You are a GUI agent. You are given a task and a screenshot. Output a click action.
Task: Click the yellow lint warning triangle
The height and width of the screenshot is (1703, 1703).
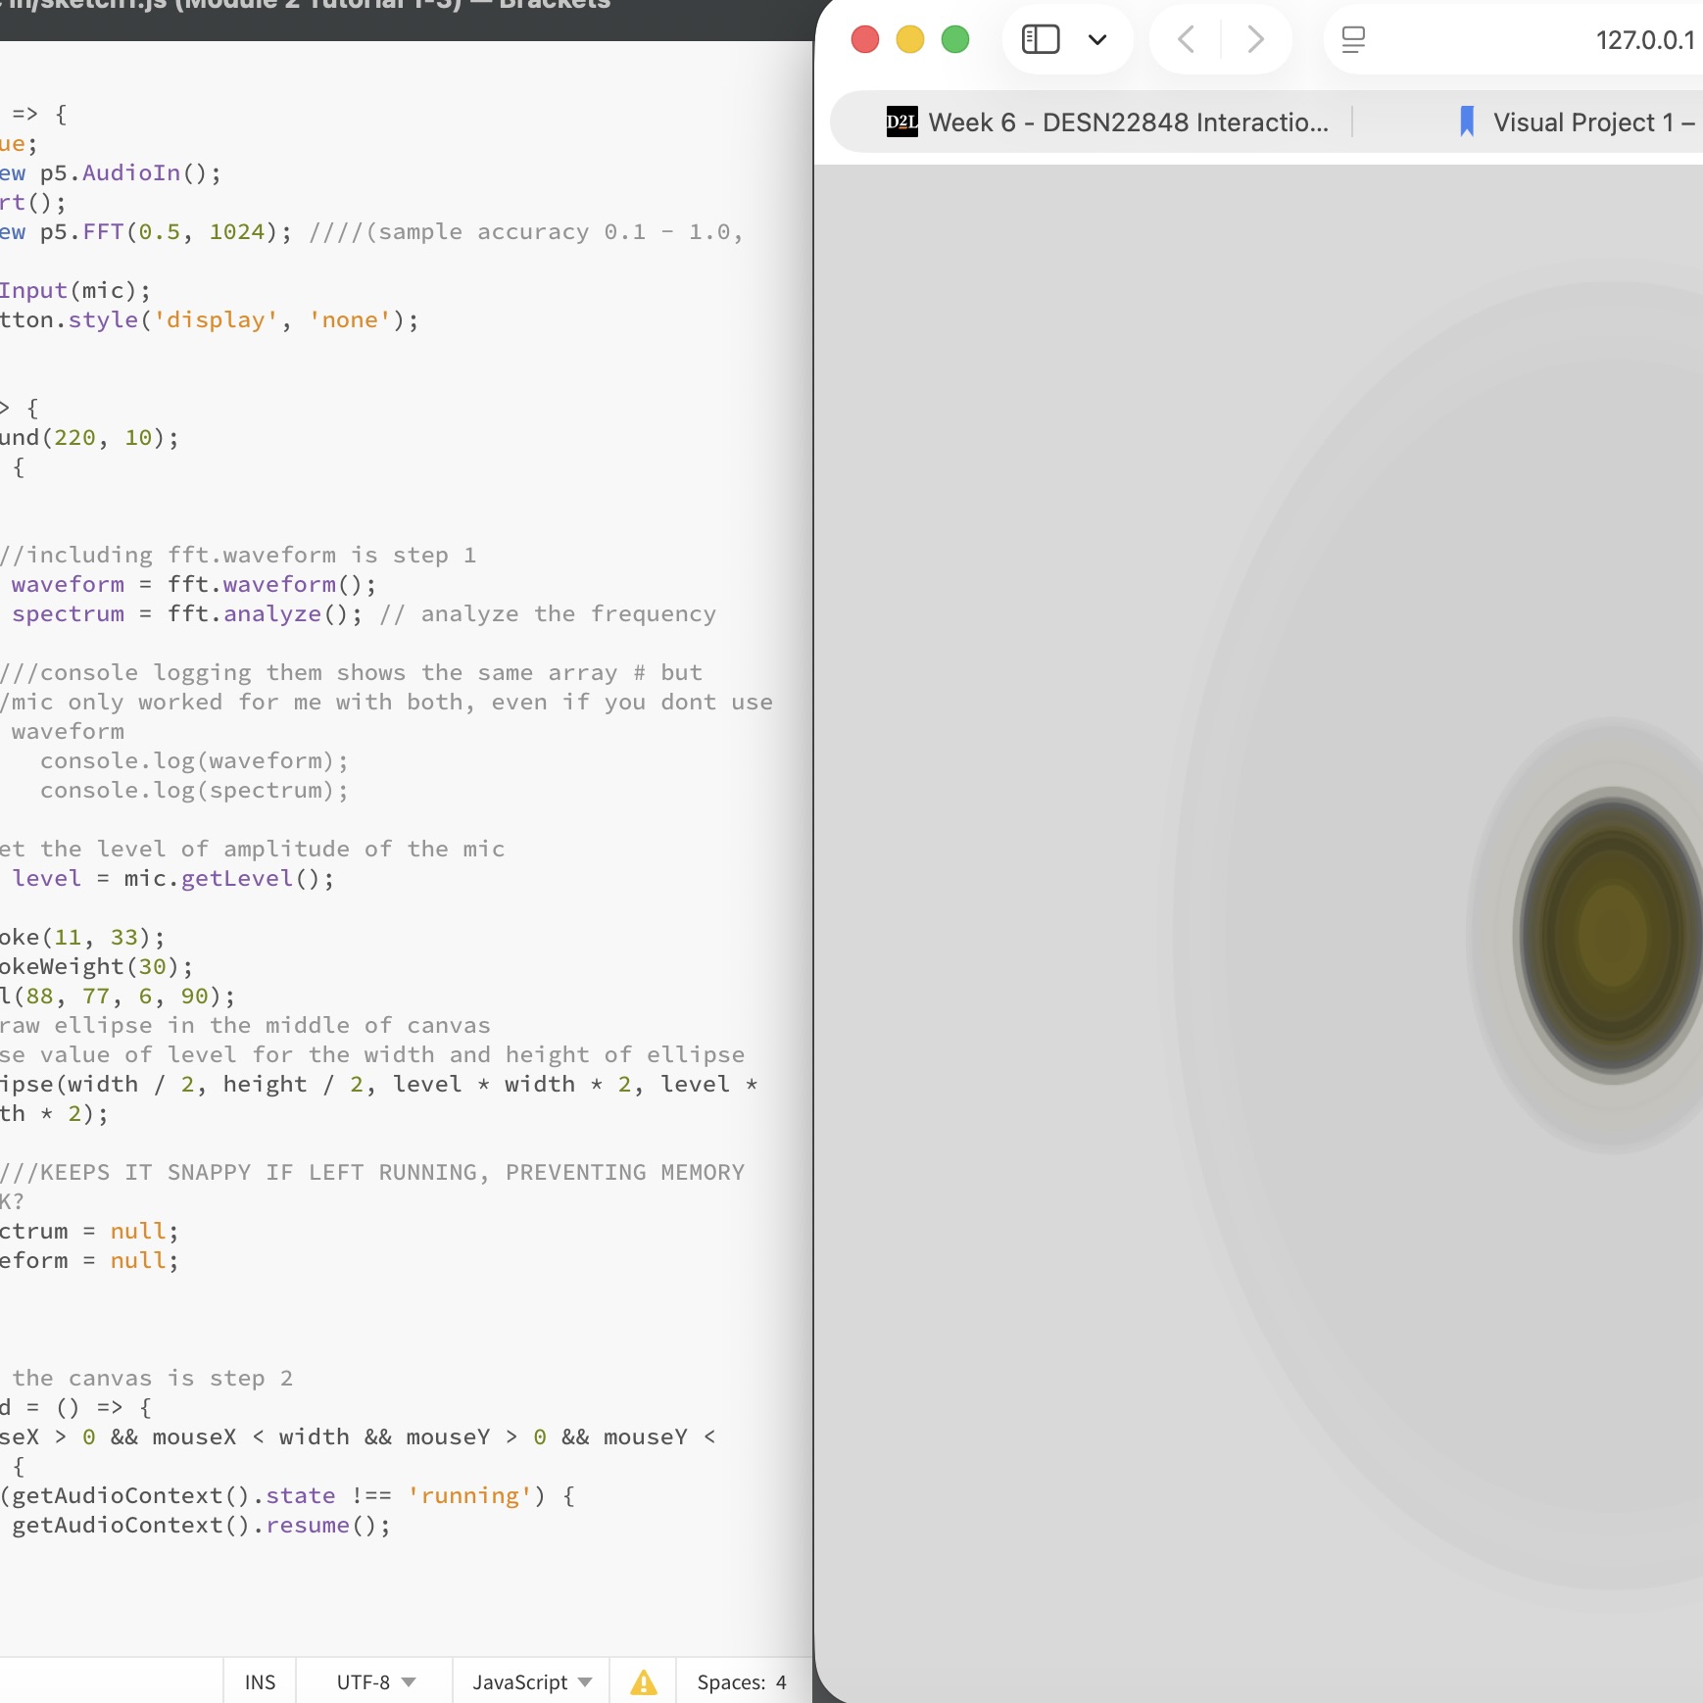tap(642, 1681)
